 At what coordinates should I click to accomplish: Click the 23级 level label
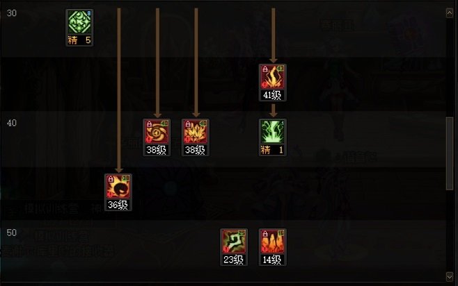tap(234, 260)
